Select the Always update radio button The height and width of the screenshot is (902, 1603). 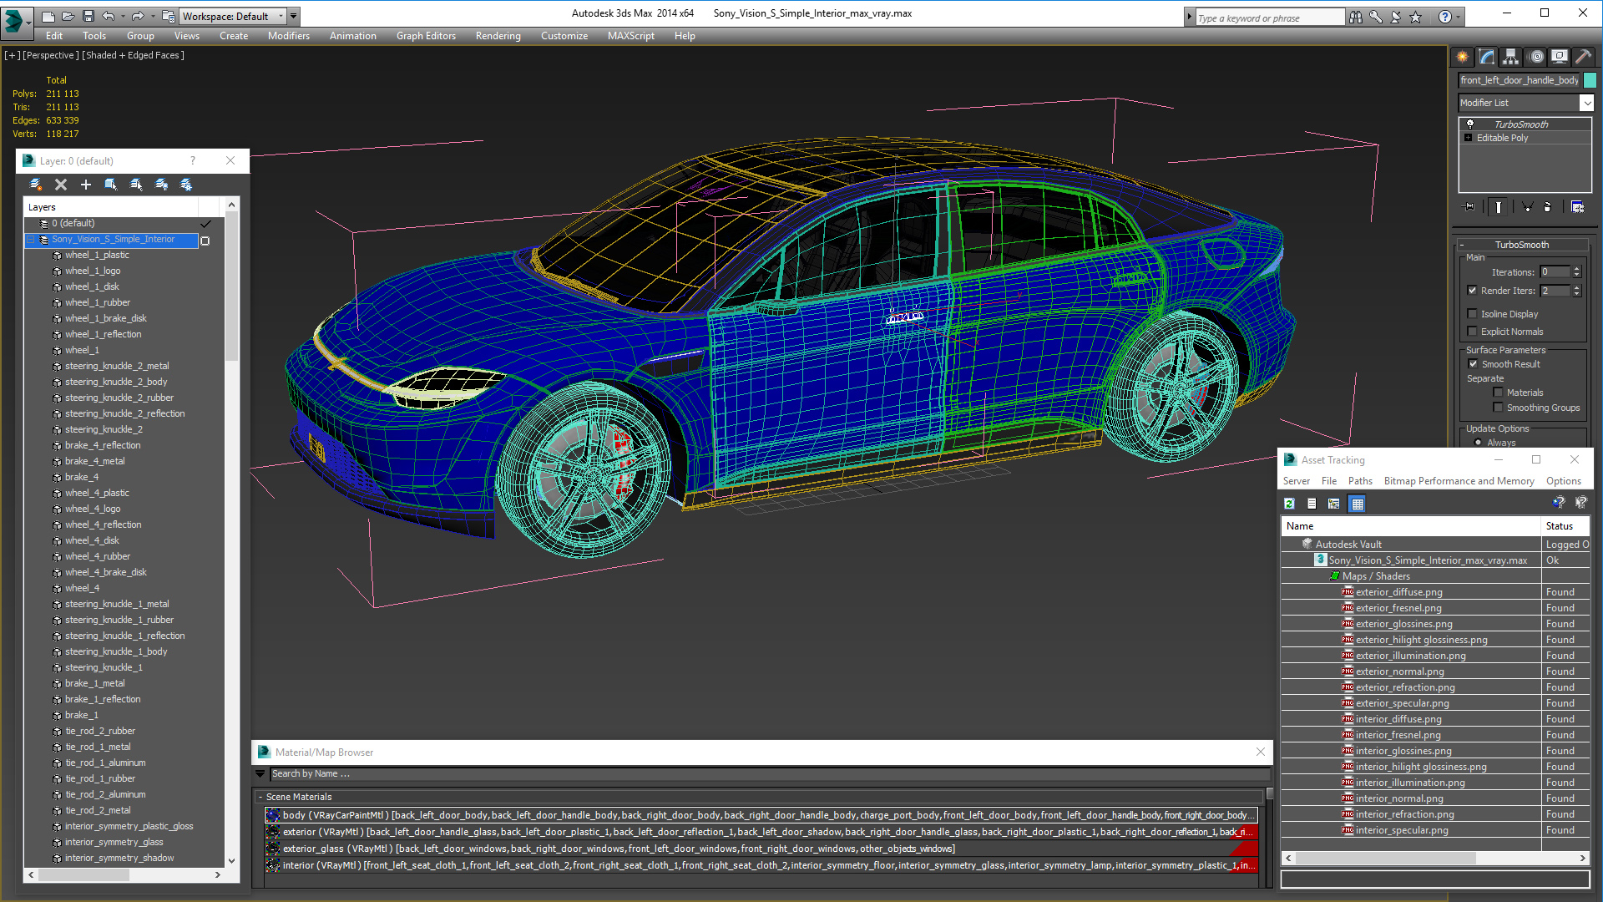(x=1479, y=443)
